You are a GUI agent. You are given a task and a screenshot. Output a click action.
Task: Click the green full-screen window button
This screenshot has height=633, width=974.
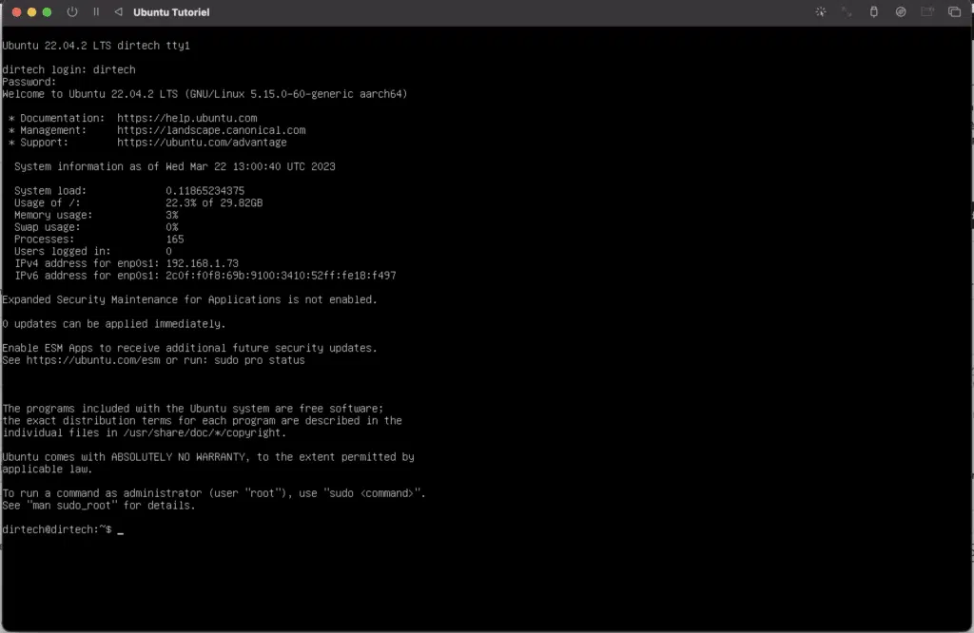(x=47, y=11)
